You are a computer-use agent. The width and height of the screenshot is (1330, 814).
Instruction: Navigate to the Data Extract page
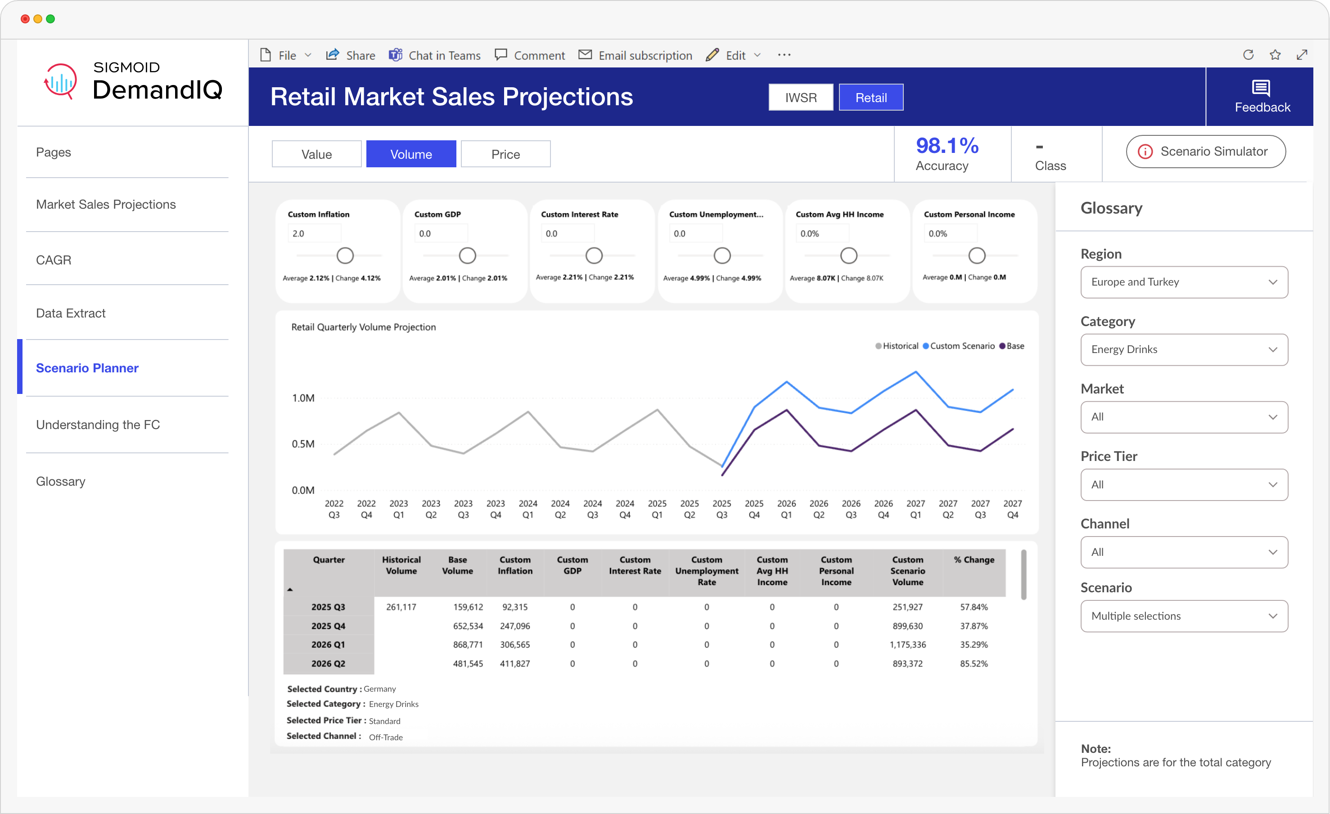click(x=71, y=313)
